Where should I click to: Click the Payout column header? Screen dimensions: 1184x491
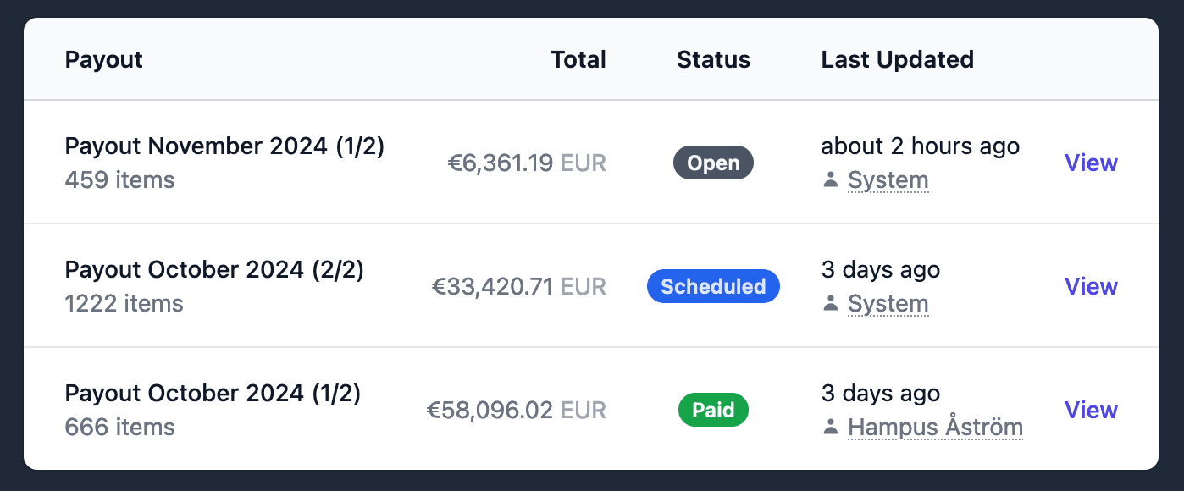pyautogui.click(x=103, y=59)
